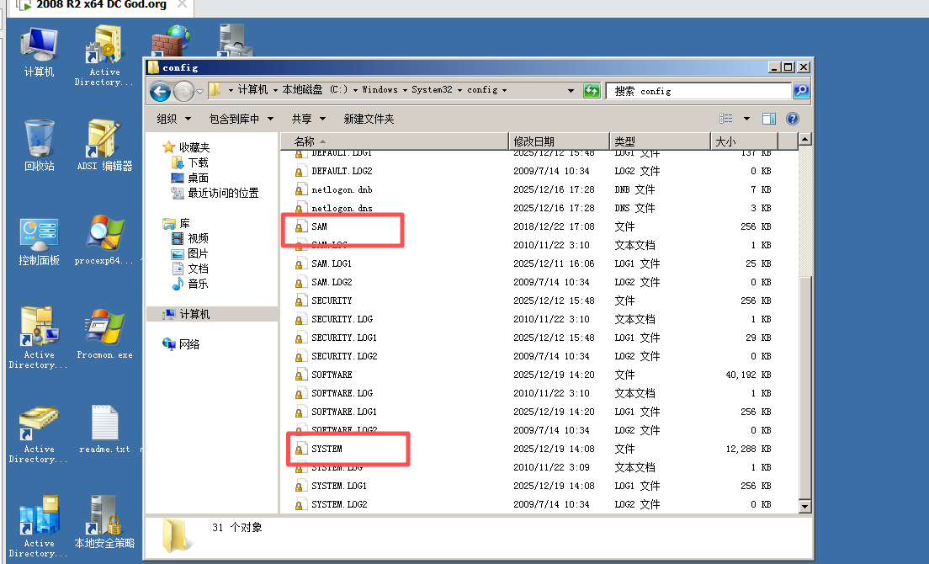Click 新建文件夹 button
Image resolution: width=929 pixels, height=564 pixels.
[369, 119]
